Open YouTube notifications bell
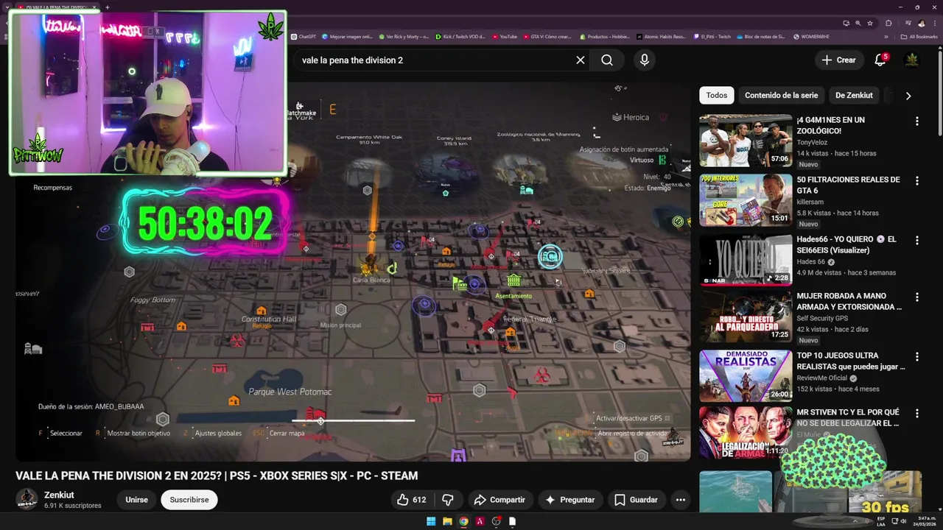Image resolution: width=943 pixels, height=530 pixels. pyautogui.click(x=880, y=60)
